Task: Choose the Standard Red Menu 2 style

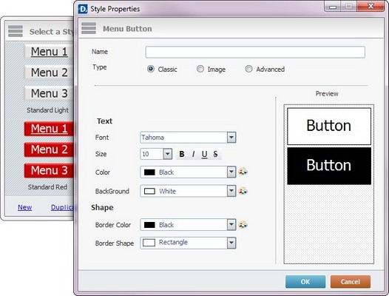Action: pyautogui.click(x=49, y=149)
